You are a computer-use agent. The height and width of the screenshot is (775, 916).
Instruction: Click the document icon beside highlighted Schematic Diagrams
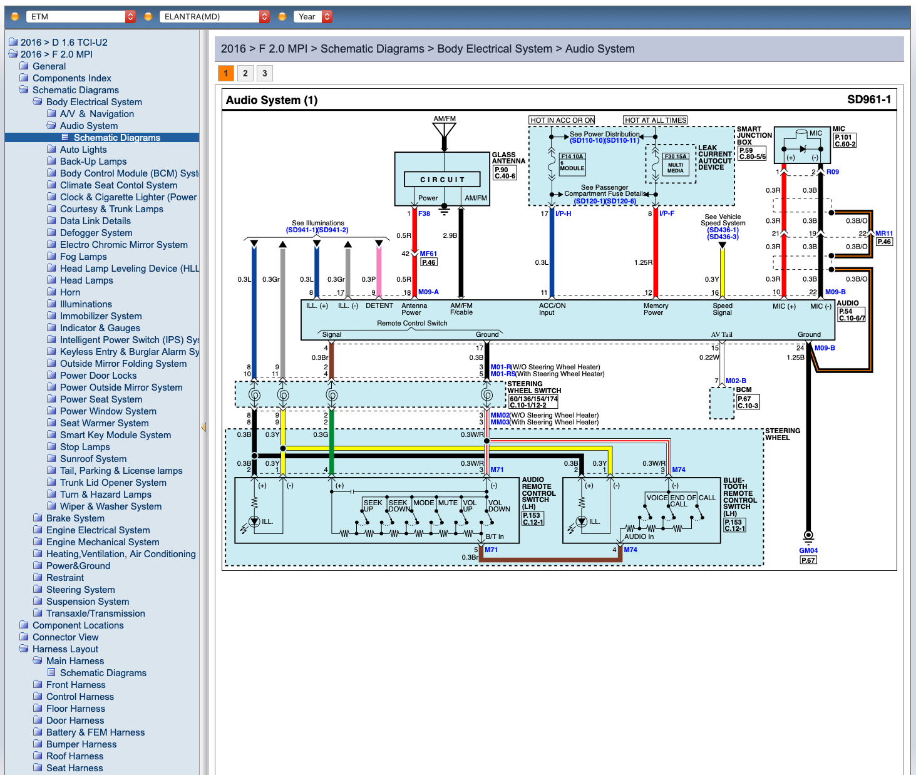click(x=65, y=137)
